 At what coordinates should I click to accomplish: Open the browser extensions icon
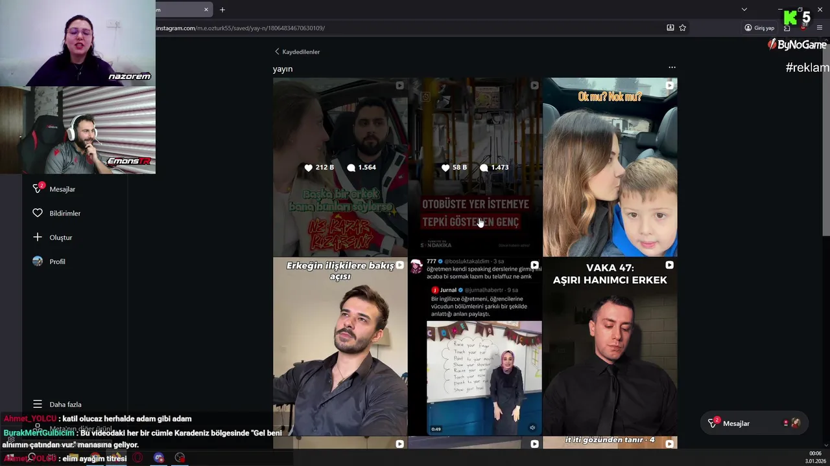click(x=787, y=28)
